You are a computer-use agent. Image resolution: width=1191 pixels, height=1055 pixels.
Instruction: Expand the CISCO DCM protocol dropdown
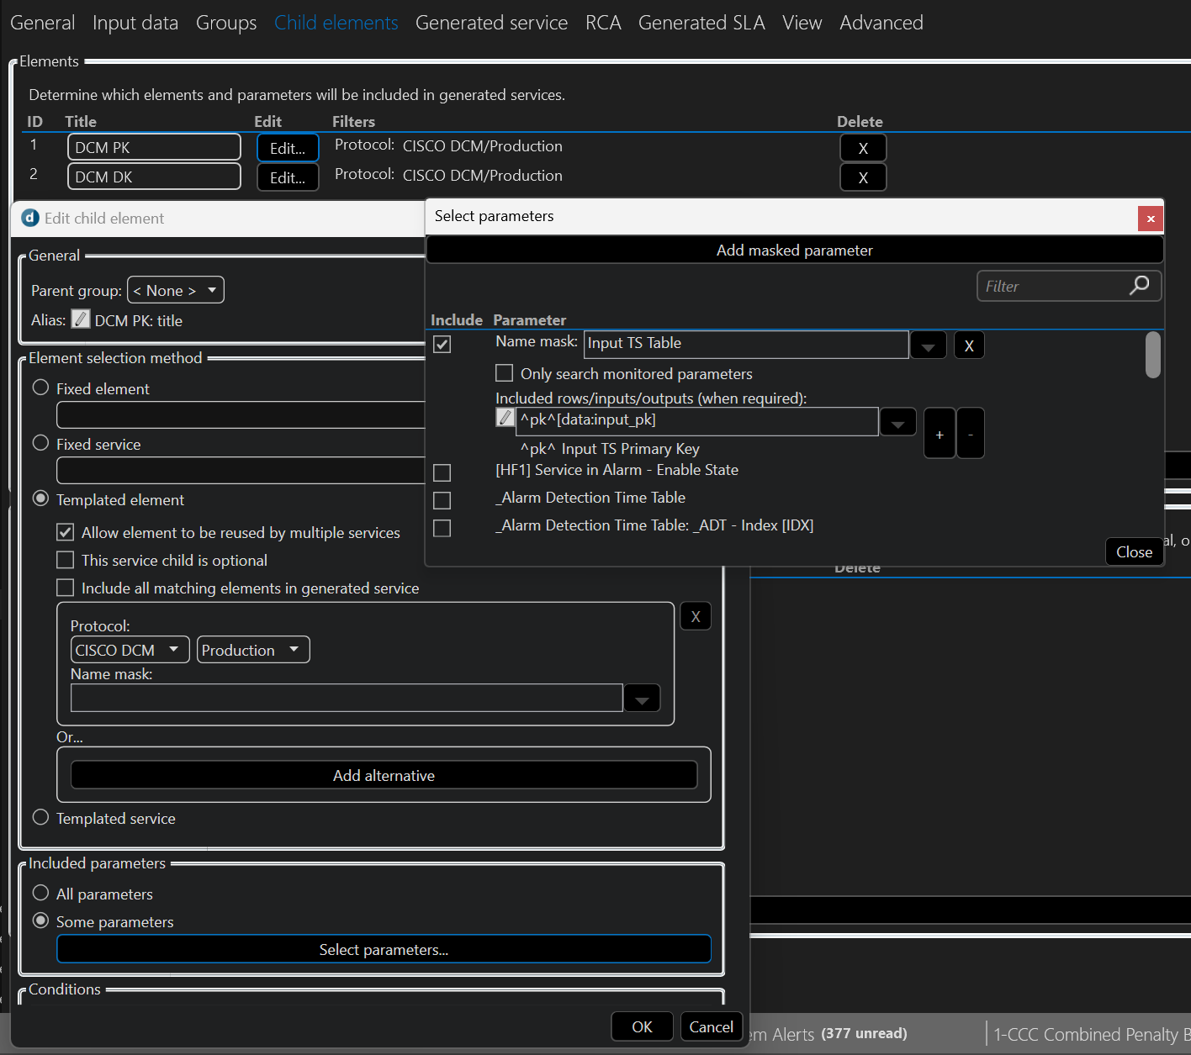pos(130,650)
